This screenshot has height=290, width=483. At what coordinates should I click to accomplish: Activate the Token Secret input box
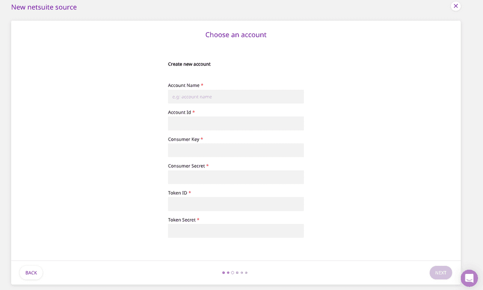tap(235, 231)
